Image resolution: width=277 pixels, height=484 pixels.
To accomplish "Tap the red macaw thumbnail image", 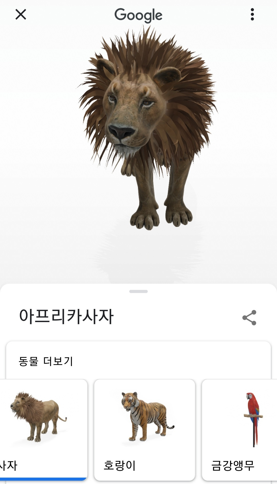I will (253, 419).
